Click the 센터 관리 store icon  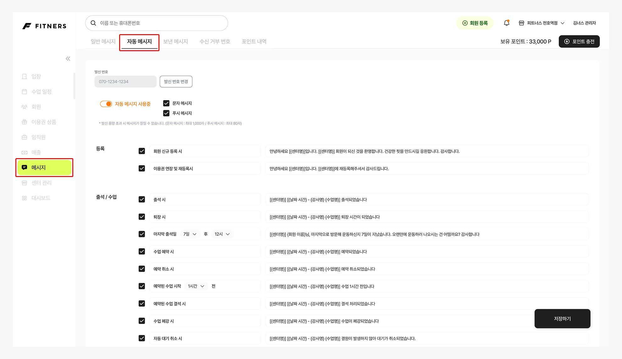click(25, 183)
